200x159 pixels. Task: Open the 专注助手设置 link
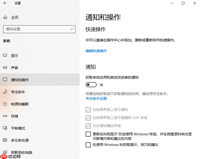pyautogui.click(x=96, y=99)
